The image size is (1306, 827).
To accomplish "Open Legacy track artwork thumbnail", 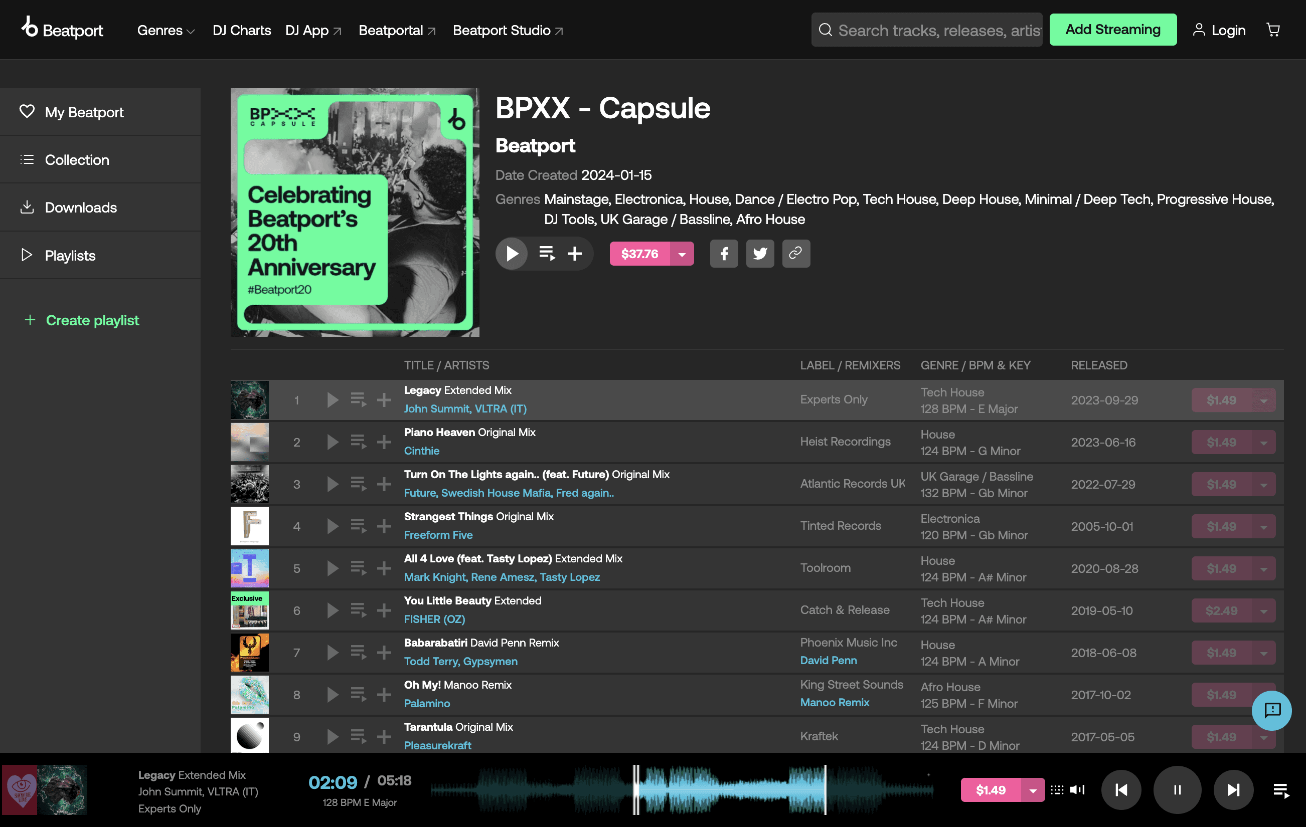I will coord(249,400).
